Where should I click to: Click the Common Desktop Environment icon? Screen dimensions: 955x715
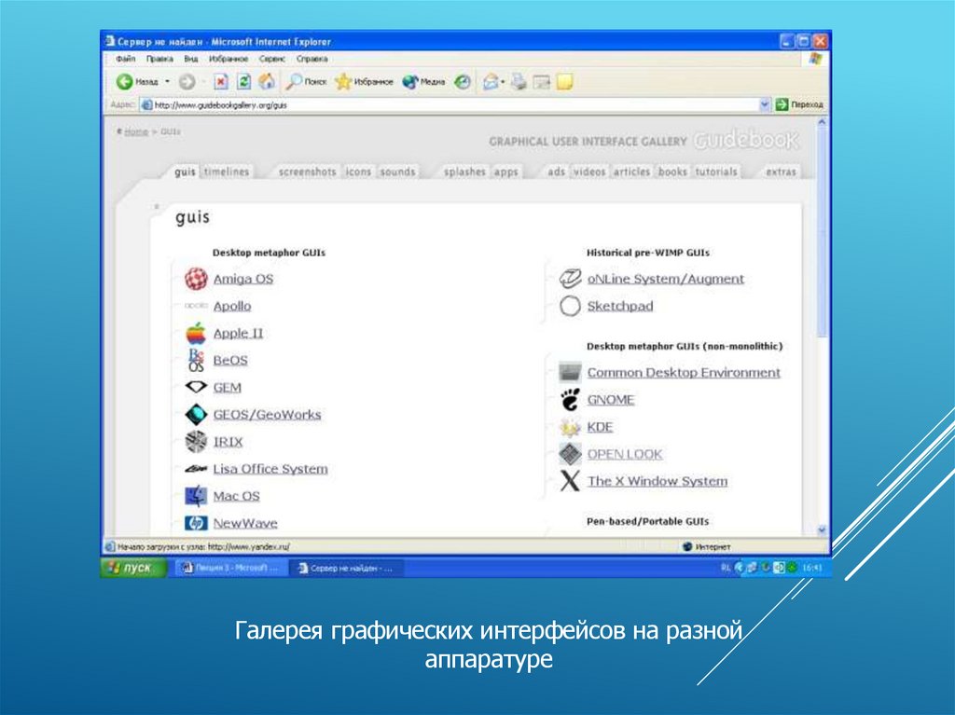(570, 372)
